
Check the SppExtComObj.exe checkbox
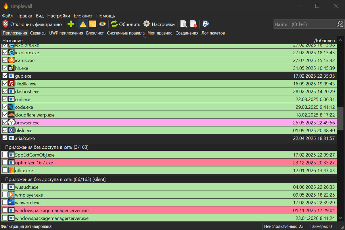point(5,155)
